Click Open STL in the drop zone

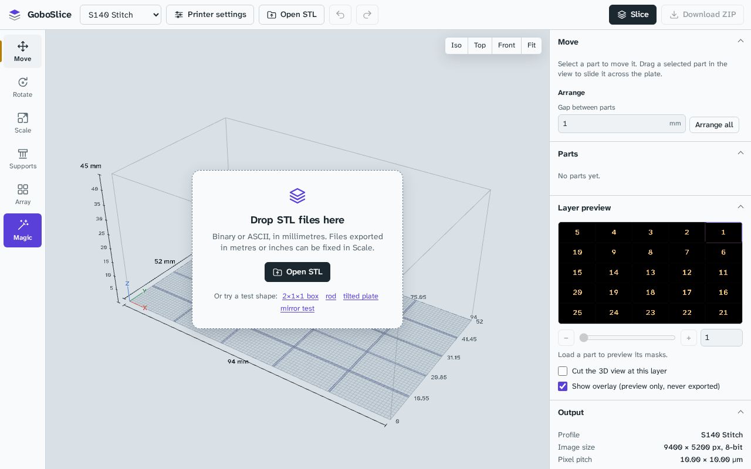click(x=297, y=272)
